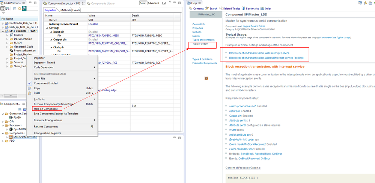Expand the OSs folder in Components view
This screenshot has height=183, width=375.
coord(3,121)
